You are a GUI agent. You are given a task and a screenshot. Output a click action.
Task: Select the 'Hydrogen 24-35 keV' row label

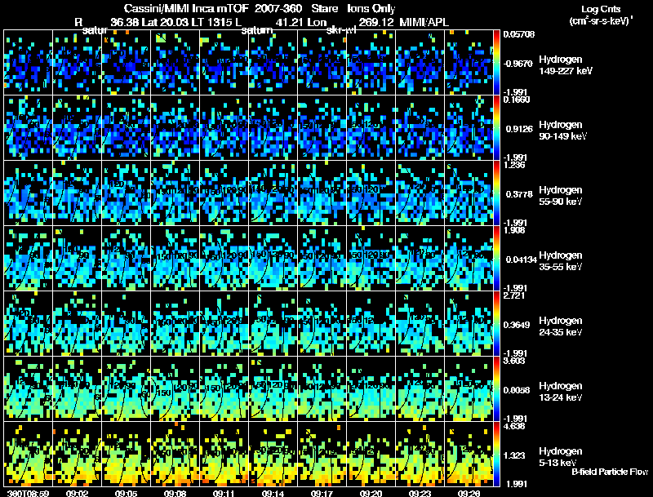tap(561, 326)
